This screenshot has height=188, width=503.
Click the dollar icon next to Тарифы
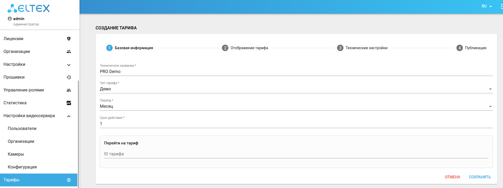(x=69, y=180)
